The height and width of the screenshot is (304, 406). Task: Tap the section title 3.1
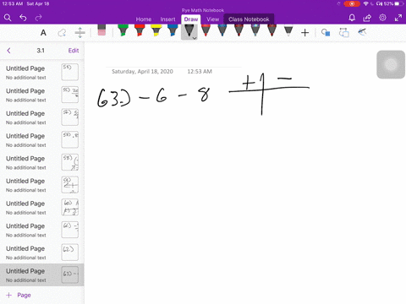(41, 51)
